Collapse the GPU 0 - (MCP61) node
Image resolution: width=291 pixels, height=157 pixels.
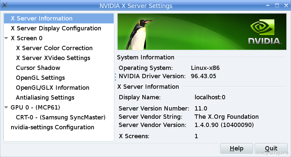6,108
